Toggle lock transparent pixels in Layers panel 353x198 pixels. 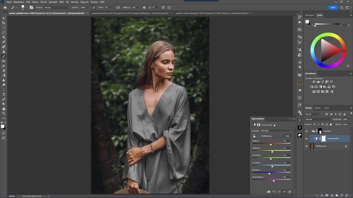pyautogui.click(x=314, y=124)
